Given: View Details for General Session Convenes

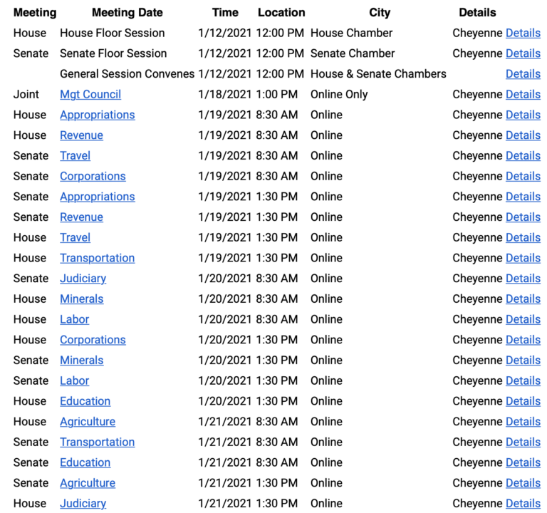Looking at the screenshot, I should (523, 74).
